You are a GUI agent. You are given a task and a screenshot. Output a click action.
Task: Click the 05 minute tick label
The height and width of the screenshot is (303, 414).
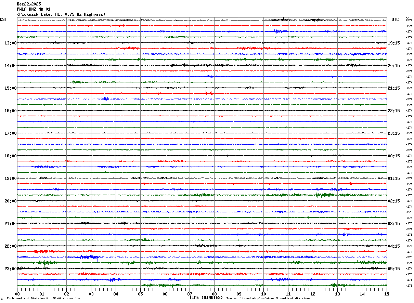coord(140,294)
